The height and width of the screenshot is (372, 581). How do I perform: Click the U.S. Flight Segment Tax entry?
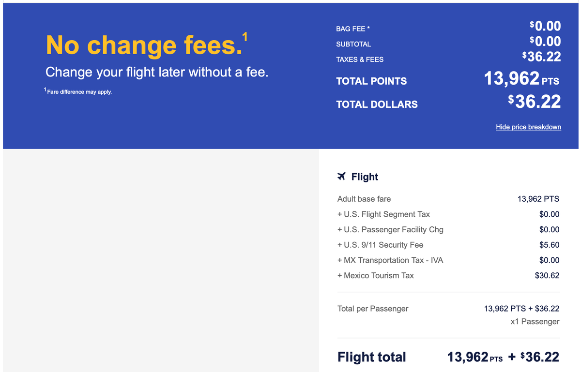pos(384,214)
